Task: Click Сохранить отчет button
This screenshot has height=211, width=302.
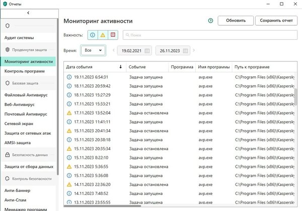Action: point(276,21)
